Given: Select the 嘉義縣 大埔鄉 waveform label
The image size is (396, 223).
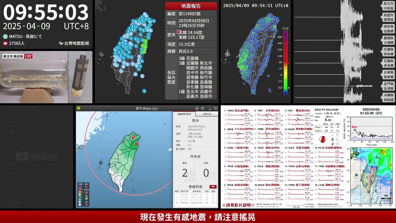Looking at the screenshot, I should pos(389,40).
